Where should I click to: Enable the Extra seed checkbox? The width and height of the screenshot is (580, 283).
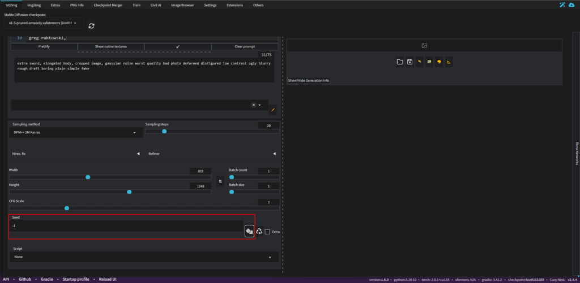tap(267, 232)
